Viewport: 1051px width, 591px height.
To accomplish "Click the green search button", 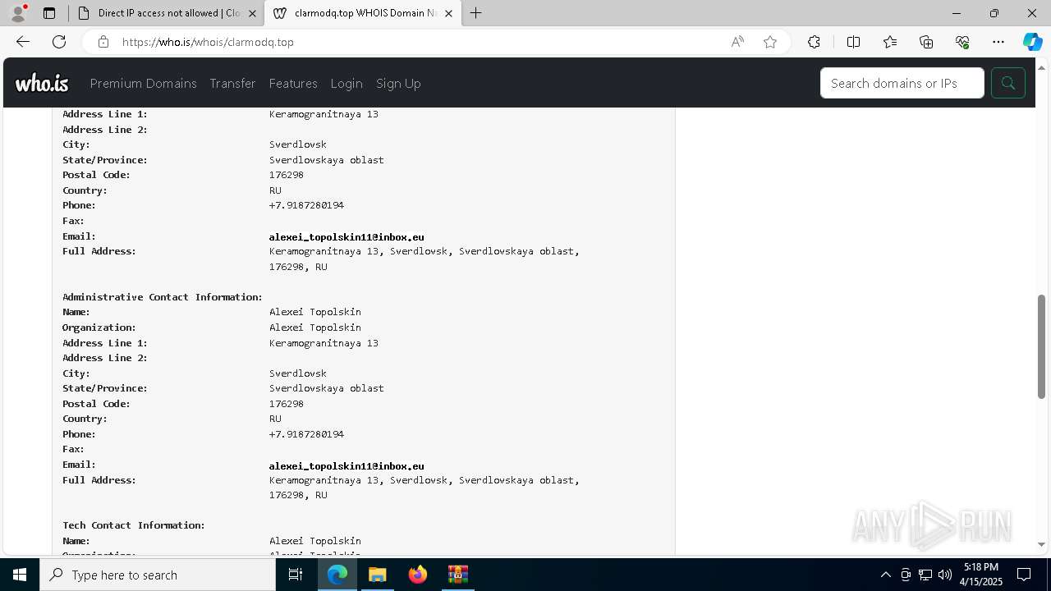I will [x=1008, y=83].
